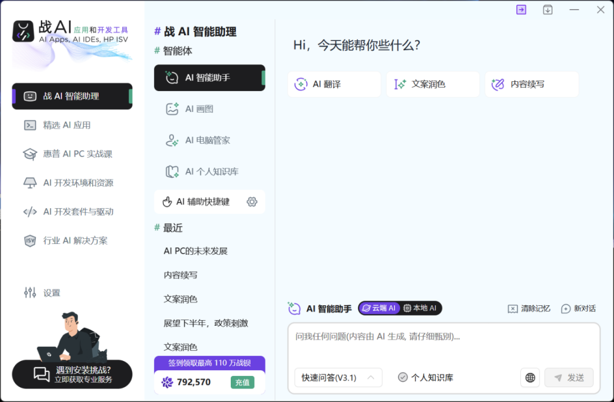
Task: Click the purple arrow icon in title bar
Action: [521, 10]
